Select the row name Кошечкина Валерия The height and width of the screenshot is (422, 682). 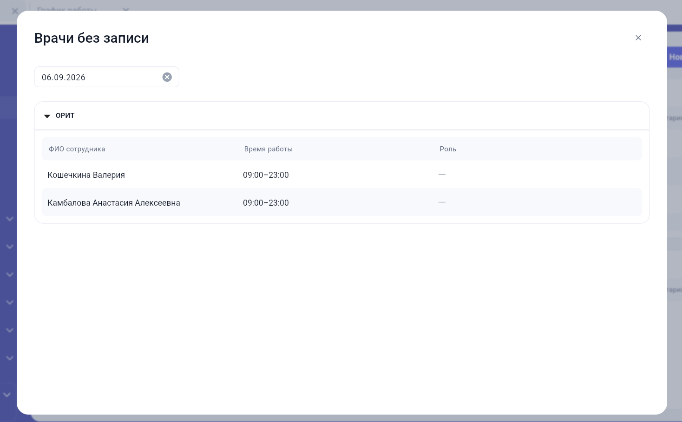coord(86,175)
